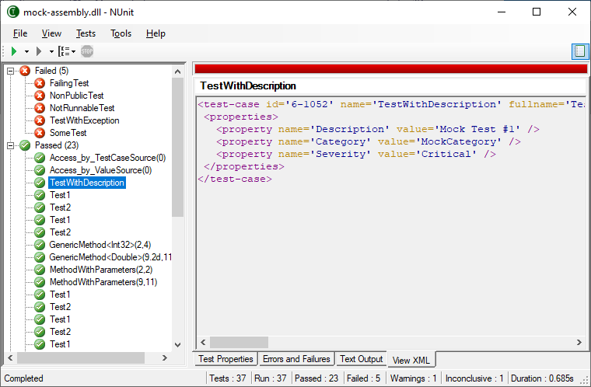Open the dropdown arrow next to Run Selected

(x=51, y=51)
